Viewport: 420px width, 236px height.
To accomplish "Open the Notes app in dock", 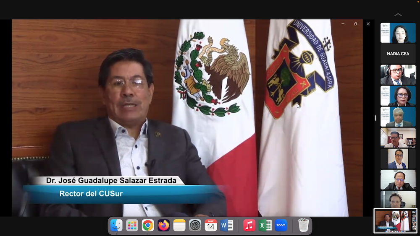I will click(179, 226).
